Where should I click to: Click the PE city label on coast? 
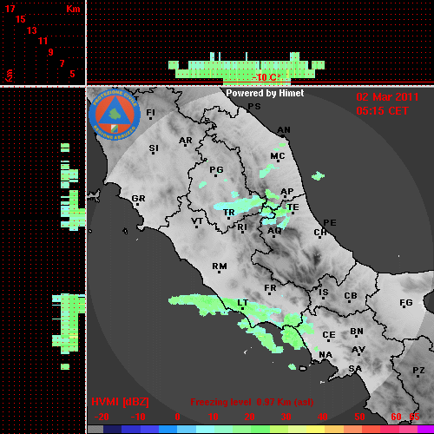point(330,222)
